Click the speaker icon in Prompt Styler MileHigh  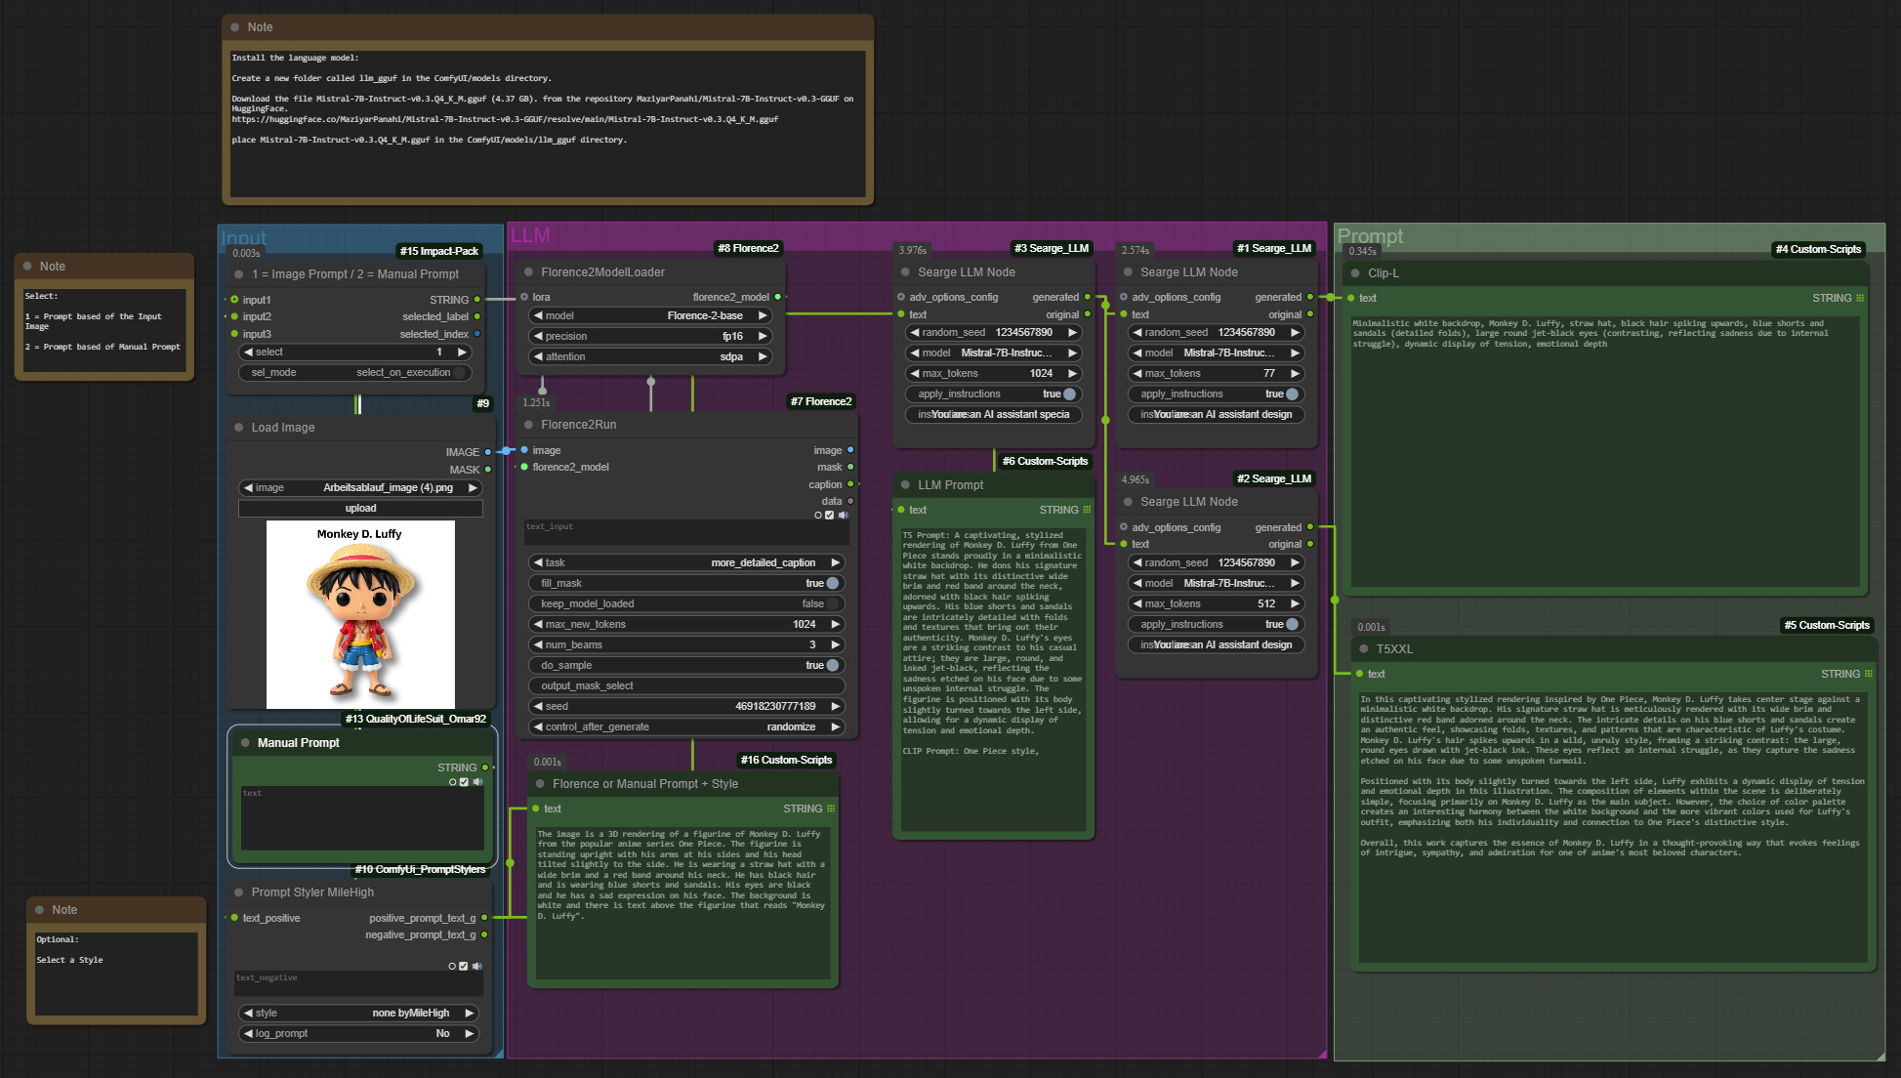pyautogui.click(x=476, y=967)
